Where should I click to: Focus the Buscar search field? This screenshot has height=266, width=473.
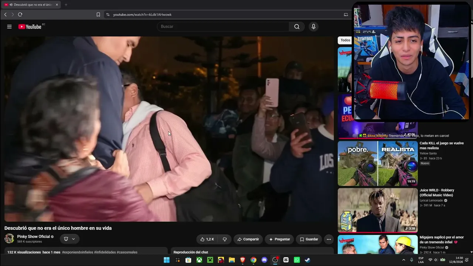point(223,27)
